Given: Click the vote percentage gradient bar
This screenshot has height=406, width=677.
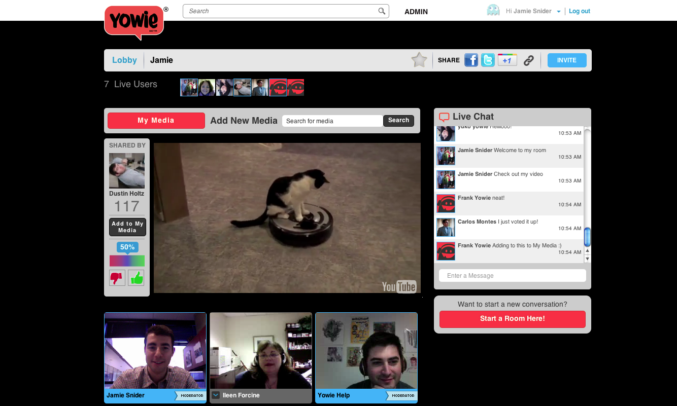Looking at the screenshot, I should (x=127, y=261).
